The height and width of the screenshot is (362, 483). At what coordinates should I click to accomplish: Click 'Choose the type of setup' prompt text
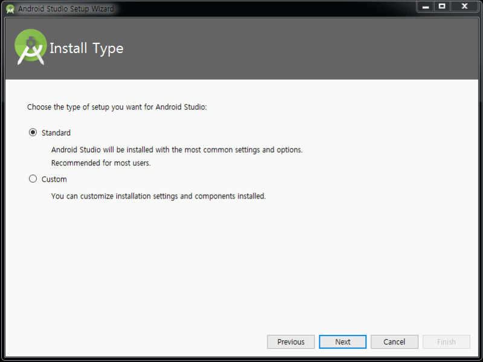pos(117,107)
